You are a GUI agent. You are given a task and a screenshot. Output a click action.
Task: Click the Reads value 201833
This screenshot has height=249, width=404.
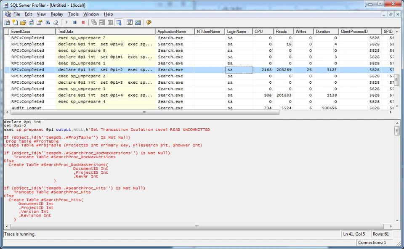[x=284, y=95]
